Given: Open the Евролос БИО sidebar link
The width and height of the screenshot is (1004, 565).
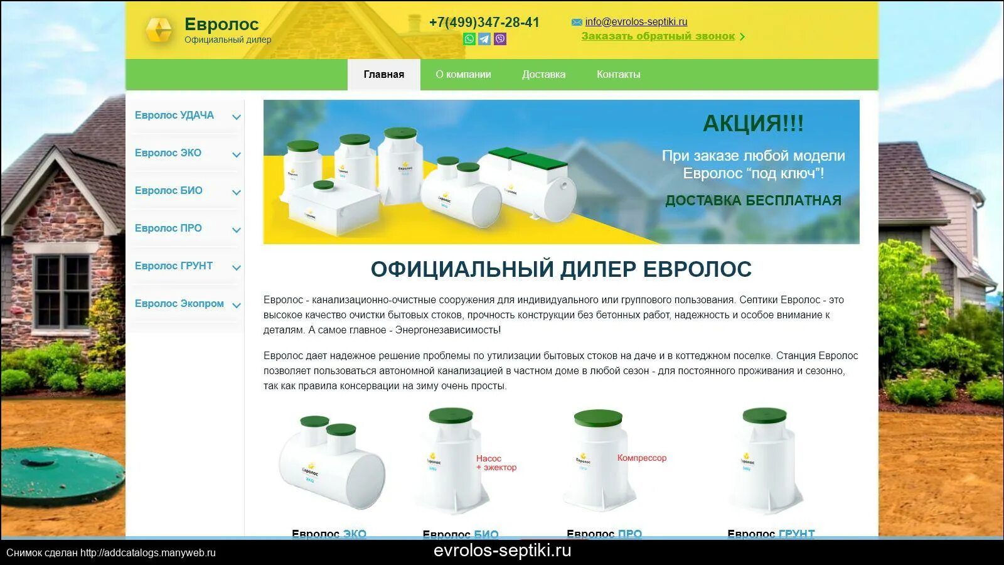Looking at the screenshot, I should [x=169, y=191].
